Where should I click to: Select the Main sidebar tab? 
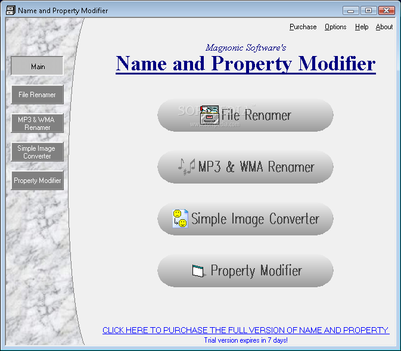click(x=38, y=66)
